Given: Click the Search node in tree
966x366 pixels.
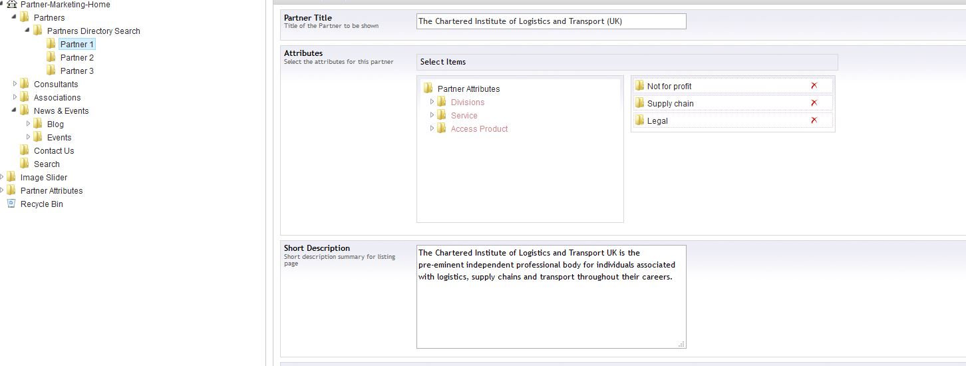Looking at the screenshot, I should point(47,164).
